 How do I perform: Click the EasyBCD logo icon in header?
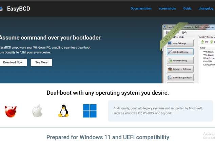[1, 9]
